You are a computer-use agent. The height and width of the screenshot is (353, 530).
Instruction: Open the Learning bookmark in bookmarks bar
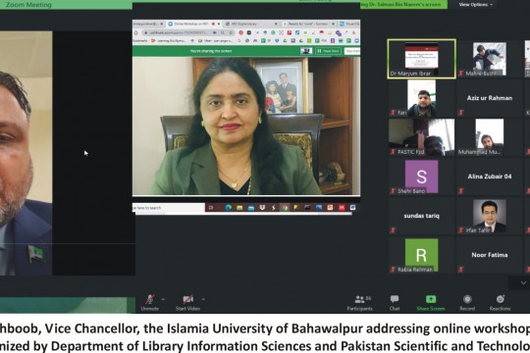168,40
